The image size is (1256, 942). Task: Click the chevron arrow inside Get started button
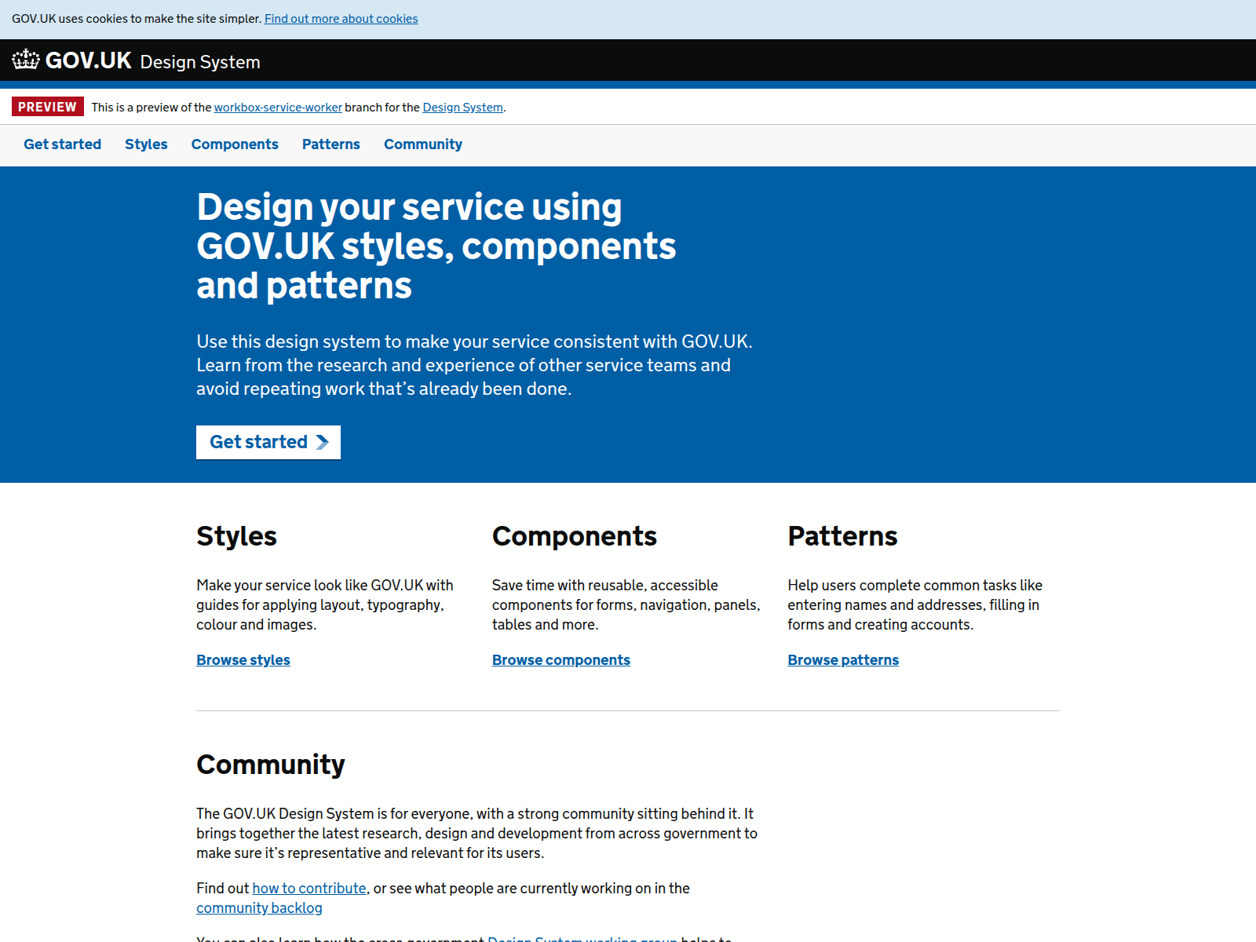pos(322,443)
